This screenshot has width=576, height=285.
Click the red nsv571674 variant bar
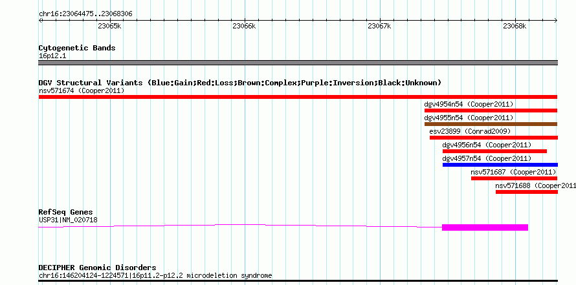[x=298, y=97]
